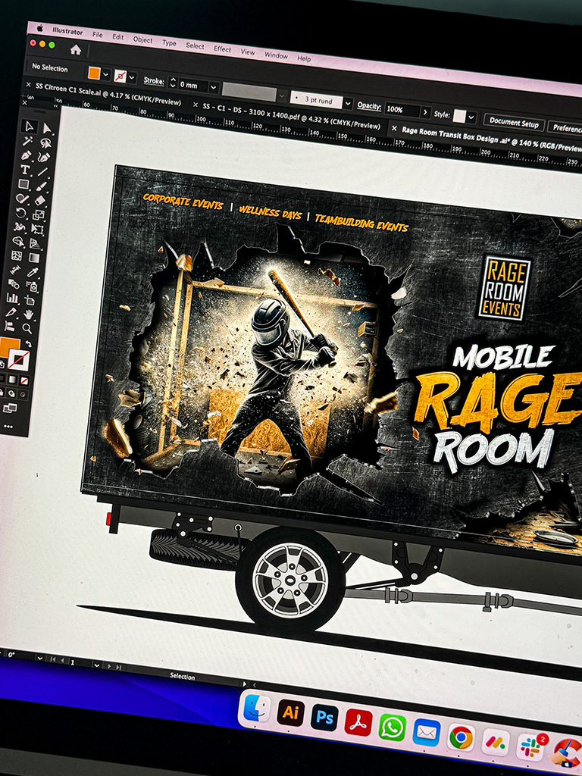Pick the Hand tool
Image resolution: width=582 pixels, height=776 pixels.
point(29,314)
